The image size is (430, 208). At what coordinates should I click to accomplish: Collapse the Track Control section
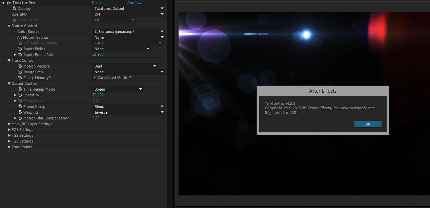(x=9, y=60)
